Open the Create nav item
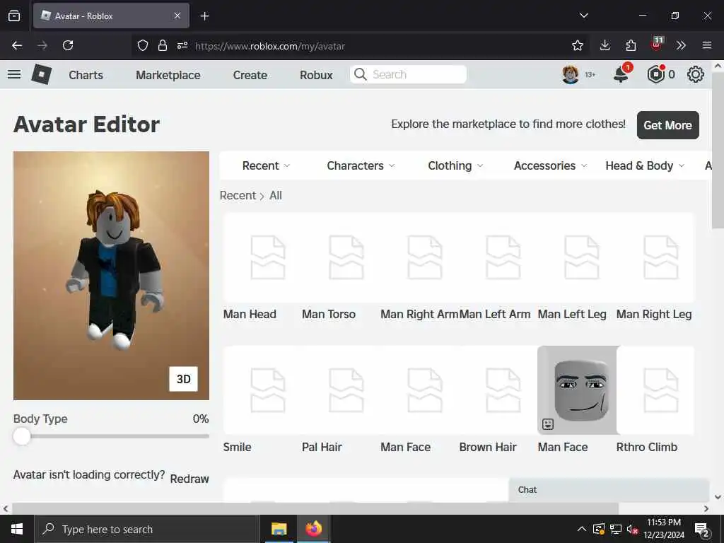Screen dimensions: 724x543 tap(250, 75)
